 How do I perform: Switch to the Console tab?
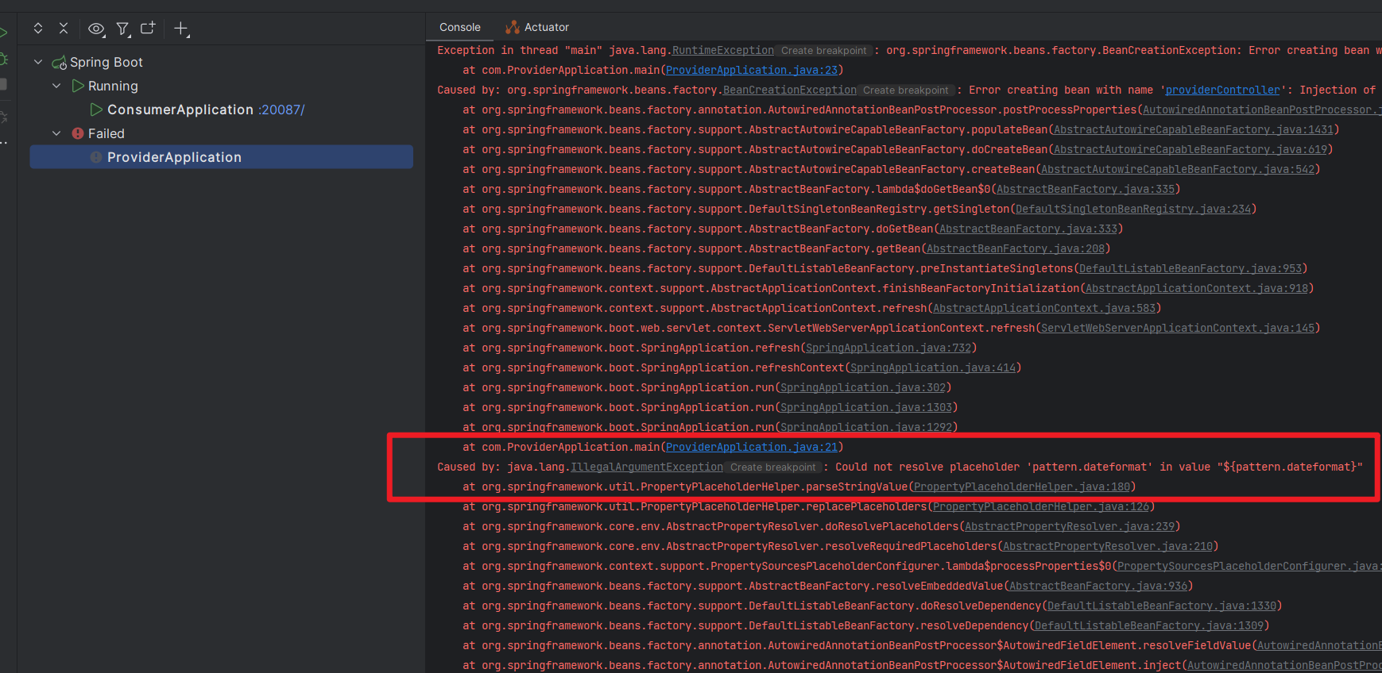460,27
